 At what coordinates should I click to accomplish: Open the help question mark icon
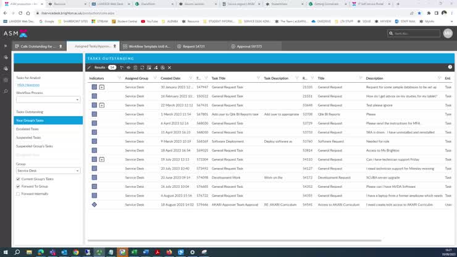point(450,67)
